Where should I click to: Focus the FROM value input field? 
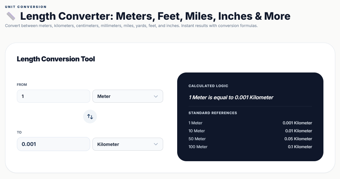click(53, 96)
